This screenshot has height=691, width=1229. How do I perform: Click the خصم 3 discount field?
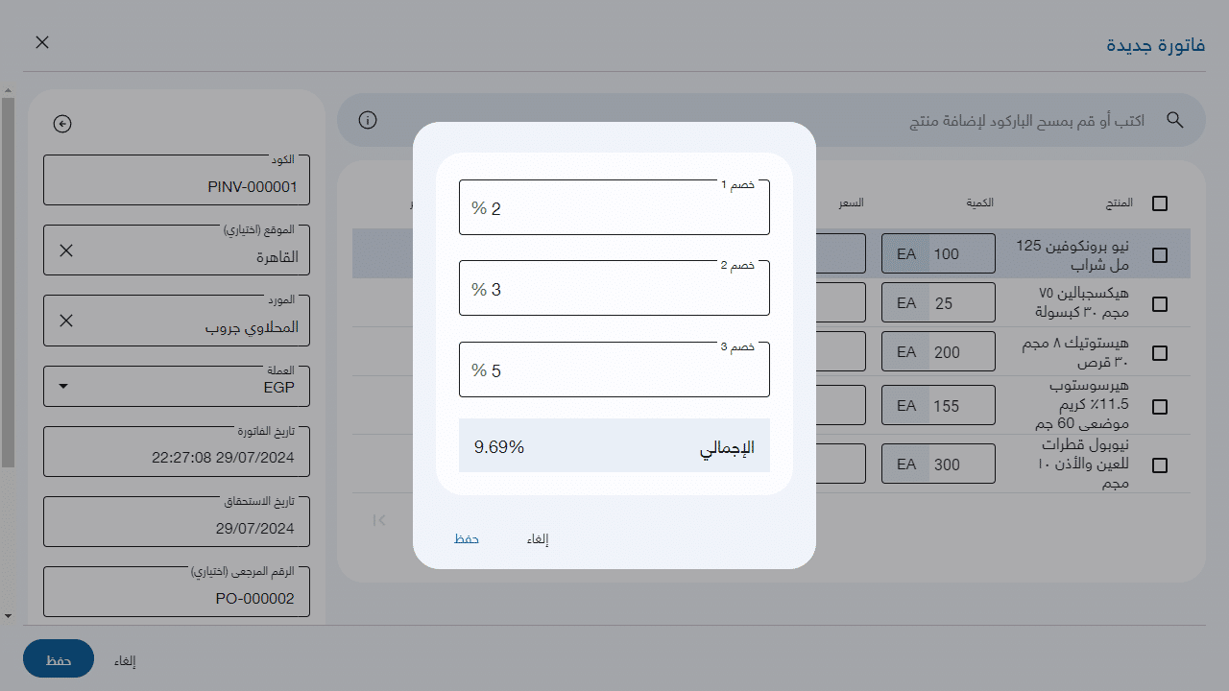614,369
